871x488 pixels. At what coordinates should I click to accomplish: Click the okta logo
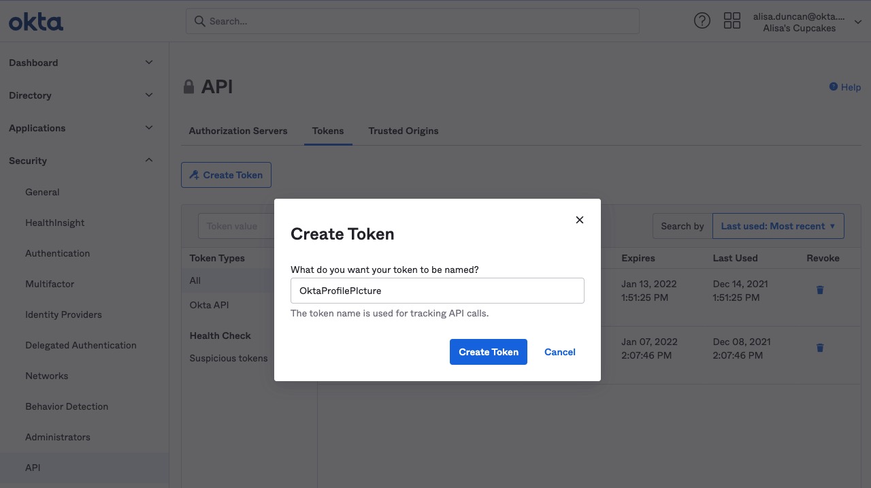coord(36,22)
